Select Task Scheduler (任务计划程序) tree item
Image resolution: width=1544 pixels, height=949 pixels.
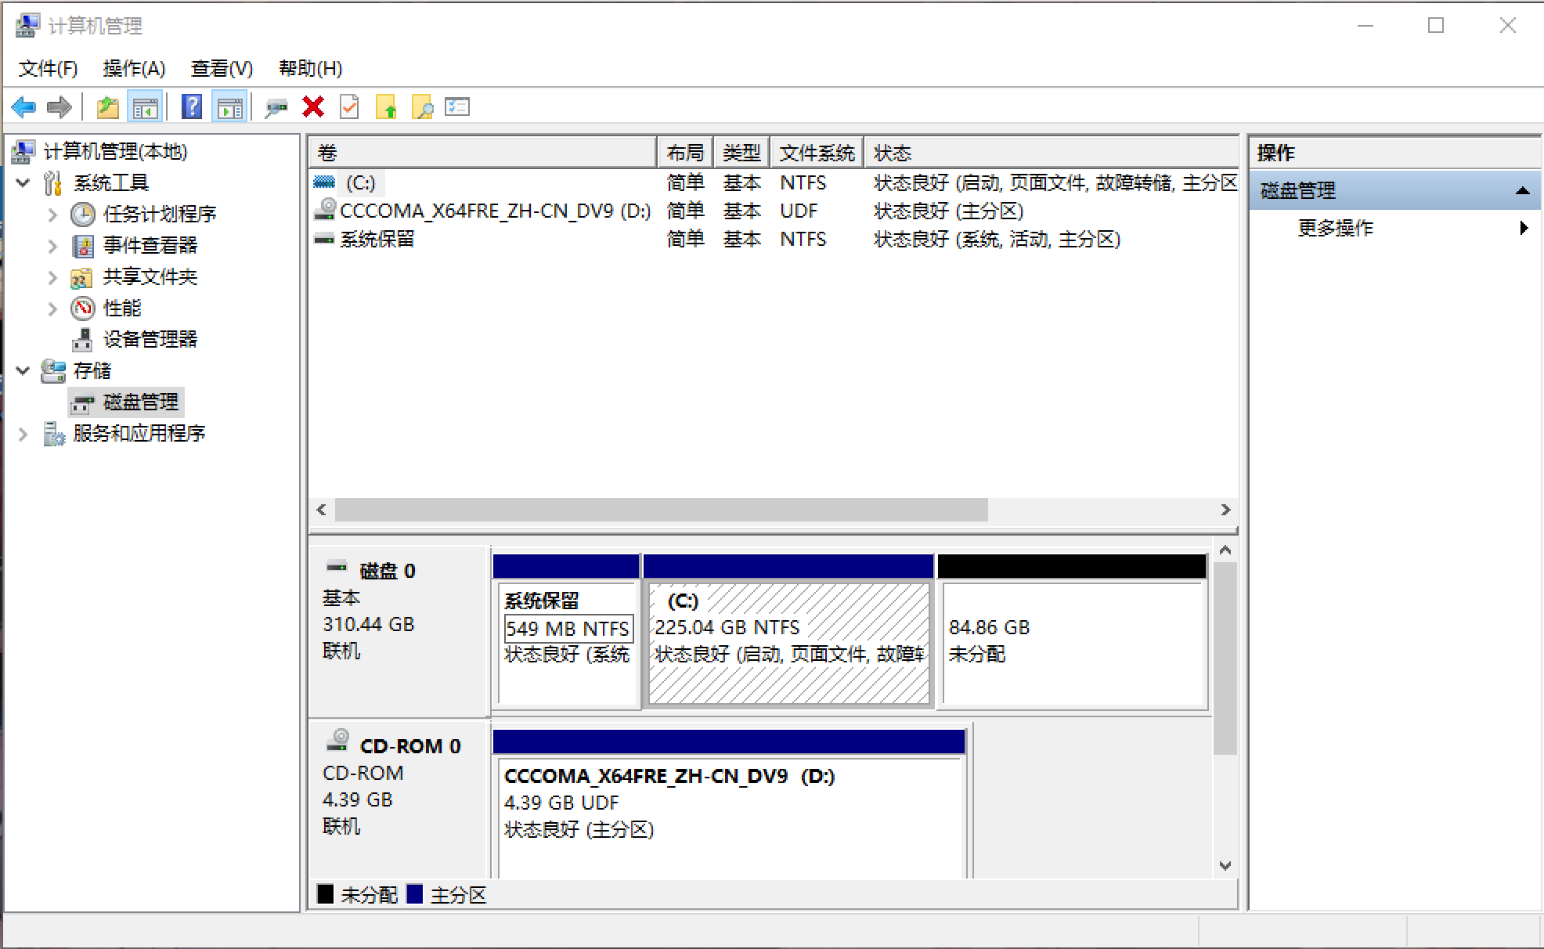tap(160, 214)
